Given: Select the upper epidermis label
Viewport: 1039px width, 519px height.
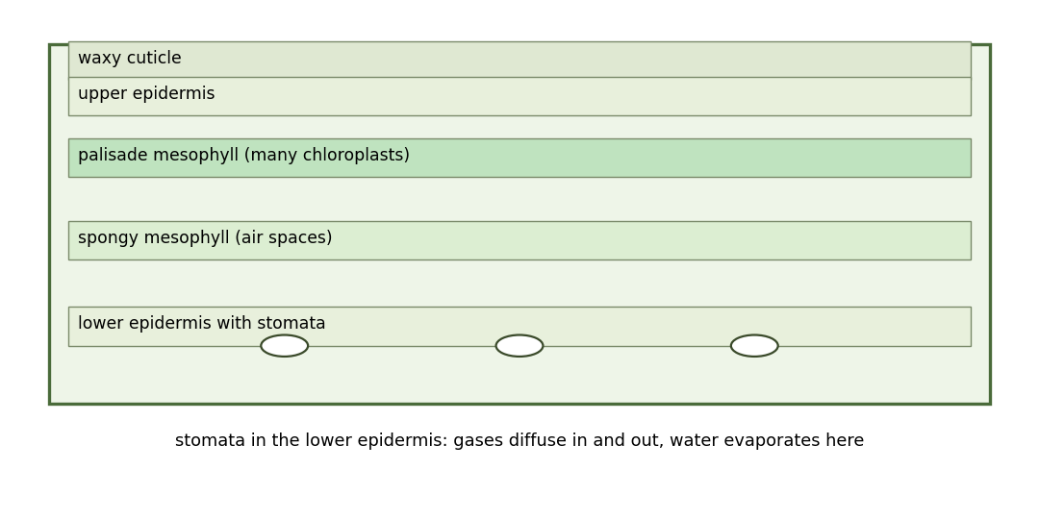Looking at the screenshot, I should (x=146, y=94).
